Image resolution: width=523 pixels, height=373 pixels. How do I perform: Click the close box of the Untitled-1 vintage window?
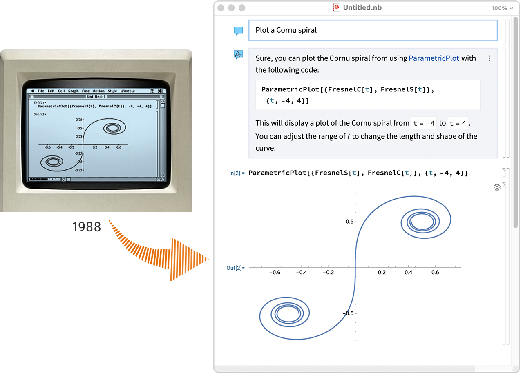point(31,97)
